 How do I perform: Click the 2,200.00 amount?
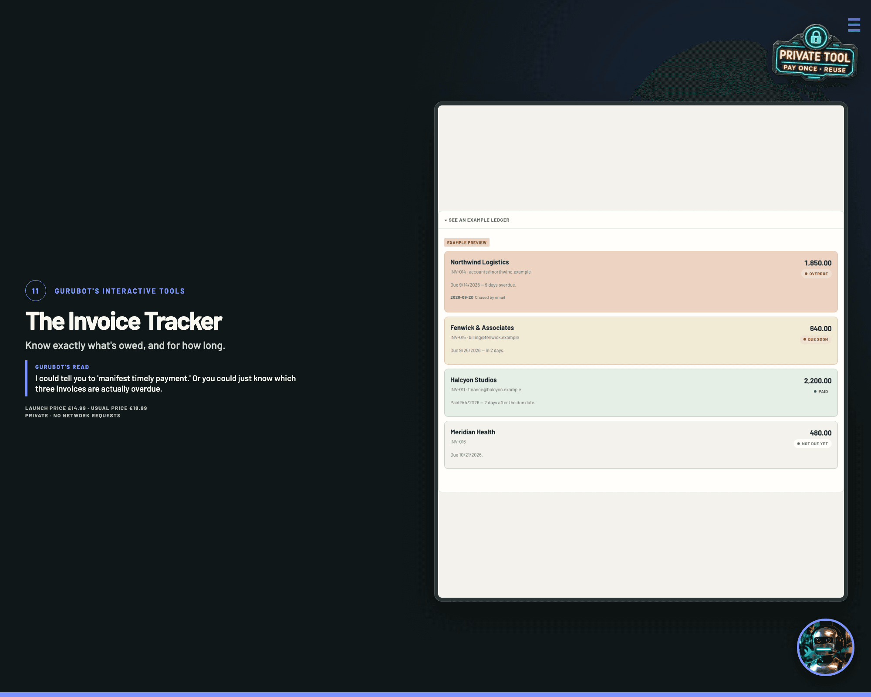click(x=817, y=381)
